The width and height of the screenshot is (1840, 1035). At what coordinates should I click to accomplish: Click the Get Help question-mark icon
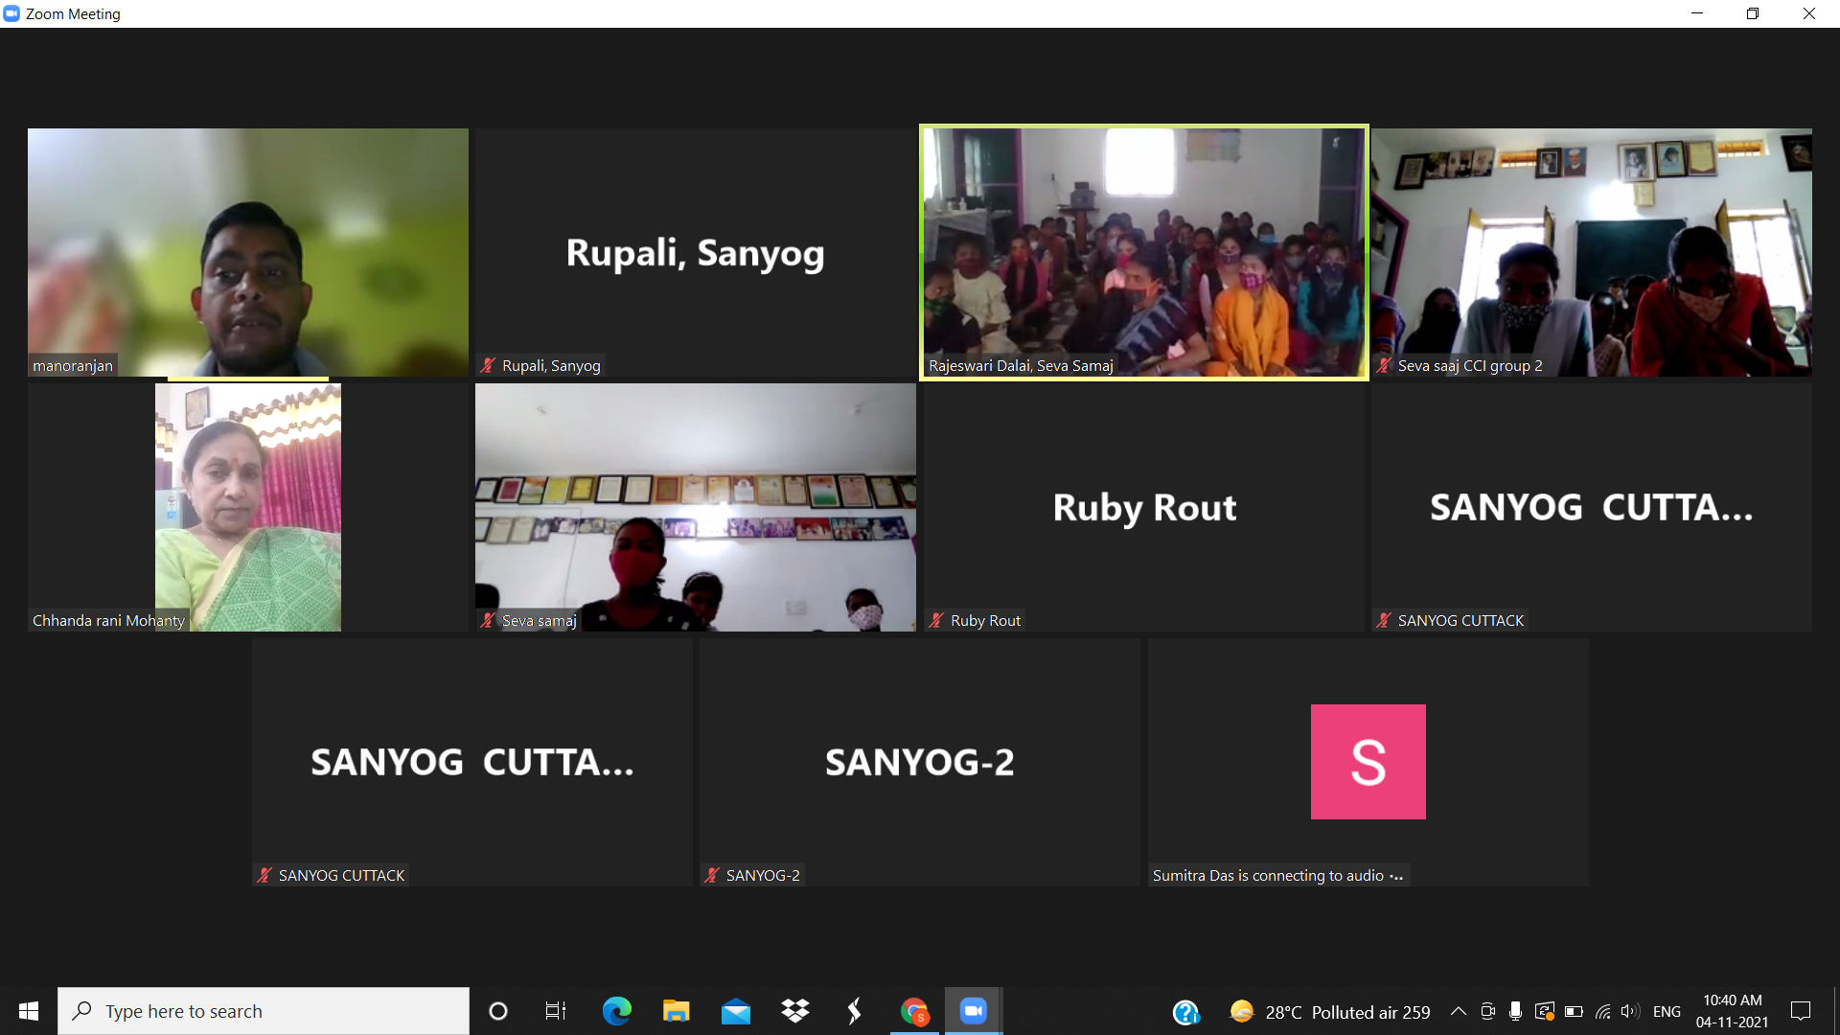click(1185, 1012)
